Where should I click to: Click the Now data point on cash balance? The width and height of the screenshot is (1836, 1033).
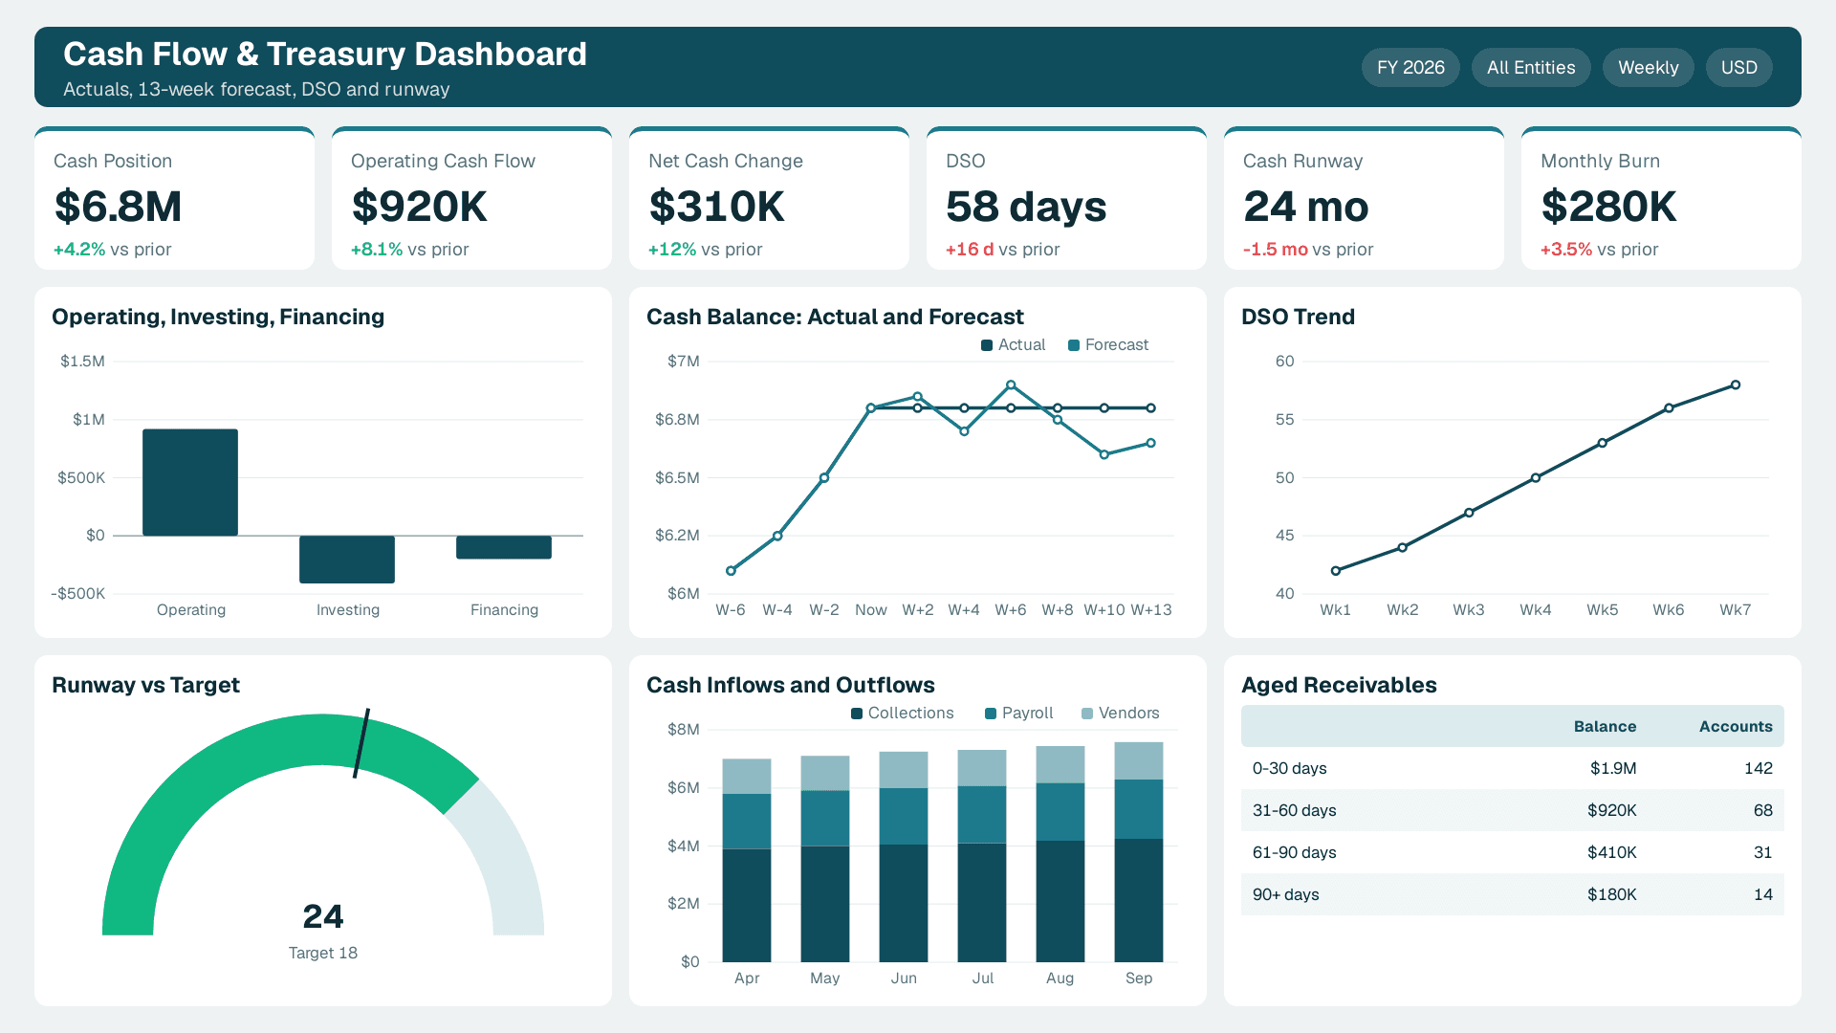coord(871,408)
